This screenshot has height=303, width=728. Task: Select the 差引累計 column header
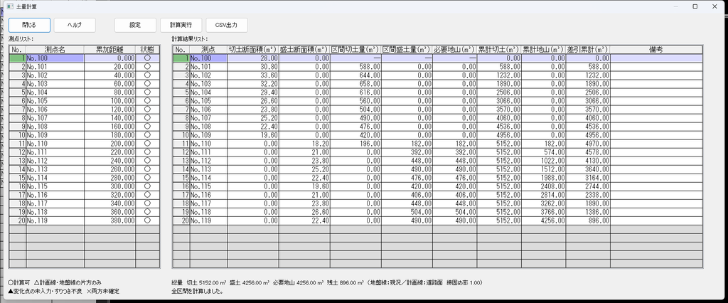[588, 49]
